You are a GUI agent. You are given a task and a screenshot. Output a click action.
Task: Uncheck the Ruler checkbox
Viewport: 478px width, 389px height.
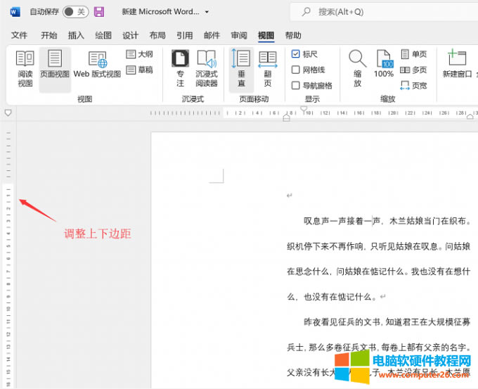(x=296, y=54)
